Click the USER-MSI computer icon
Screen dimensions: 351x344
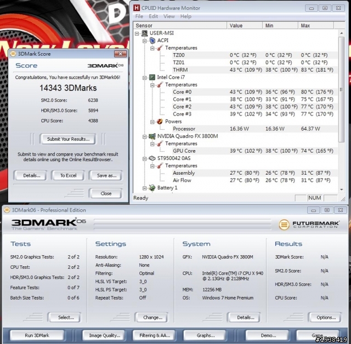(145, 33)
